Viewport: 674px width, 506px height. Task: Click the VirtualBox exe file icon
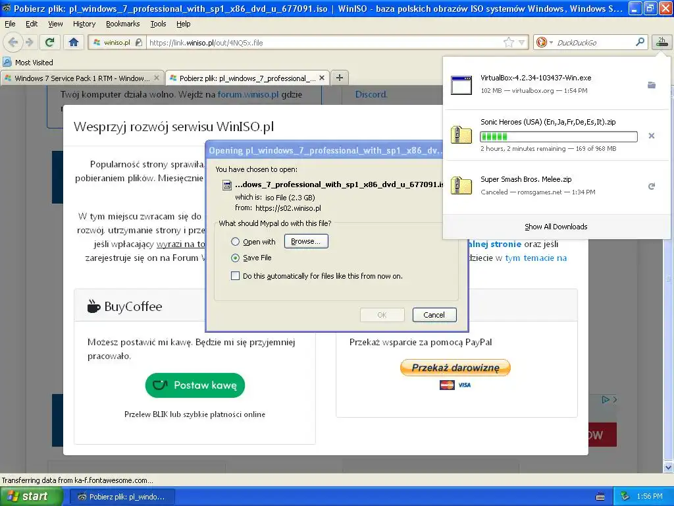(x=461, y=85)
